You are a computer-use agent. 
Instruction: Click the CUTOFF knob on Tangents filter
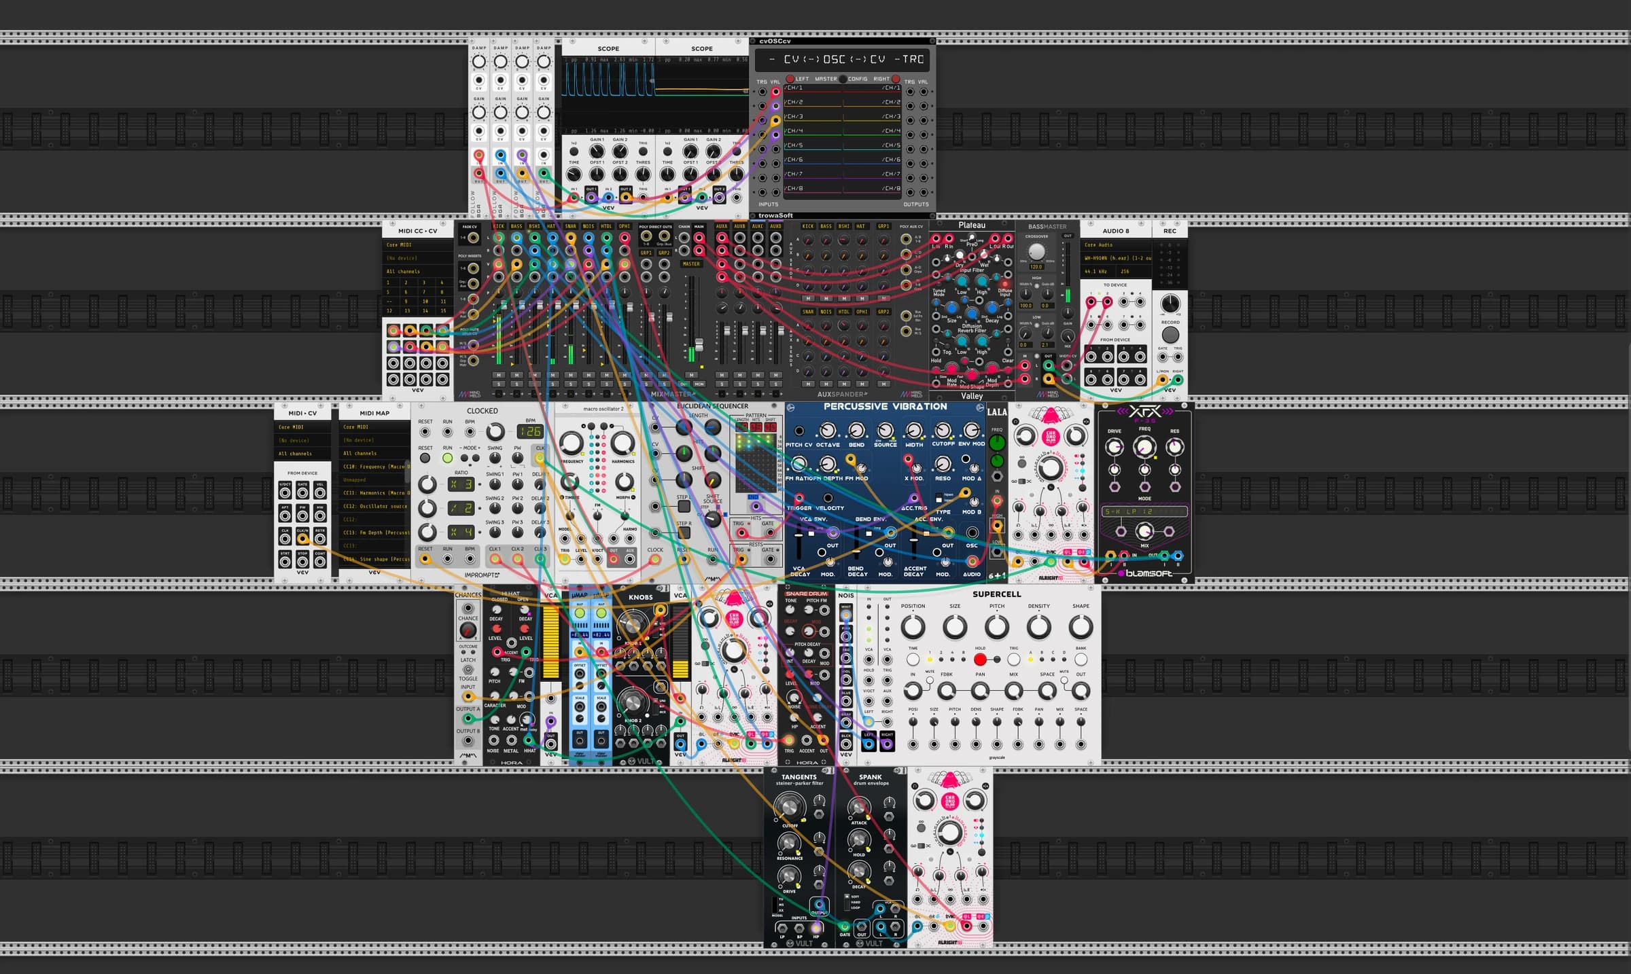tap(789, 807)
